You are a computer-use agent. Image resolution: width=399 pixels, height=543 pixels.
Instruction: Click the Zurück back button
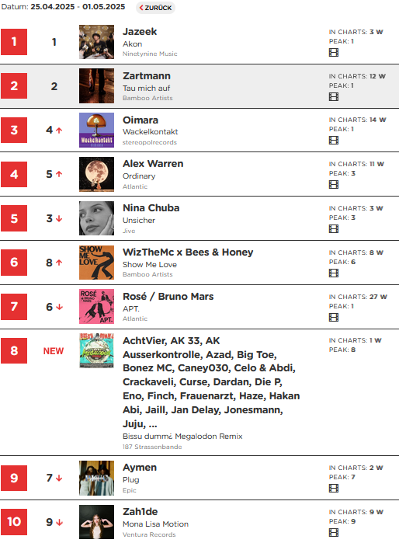click(x=155, y=8)
